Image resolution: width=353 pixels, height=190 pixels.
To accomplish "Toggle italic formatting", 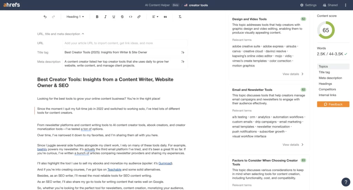I will (x=105, y=16).
